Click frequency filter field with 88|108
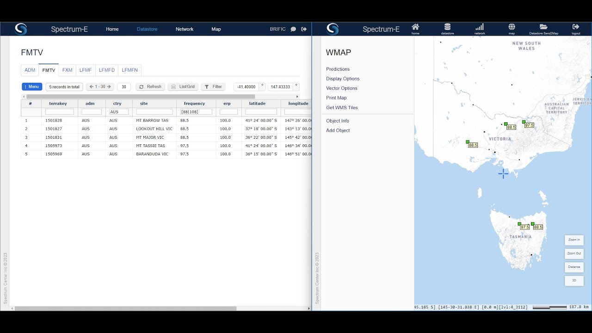The height and width of the screenshot is (333, 592). click(196, 112)
